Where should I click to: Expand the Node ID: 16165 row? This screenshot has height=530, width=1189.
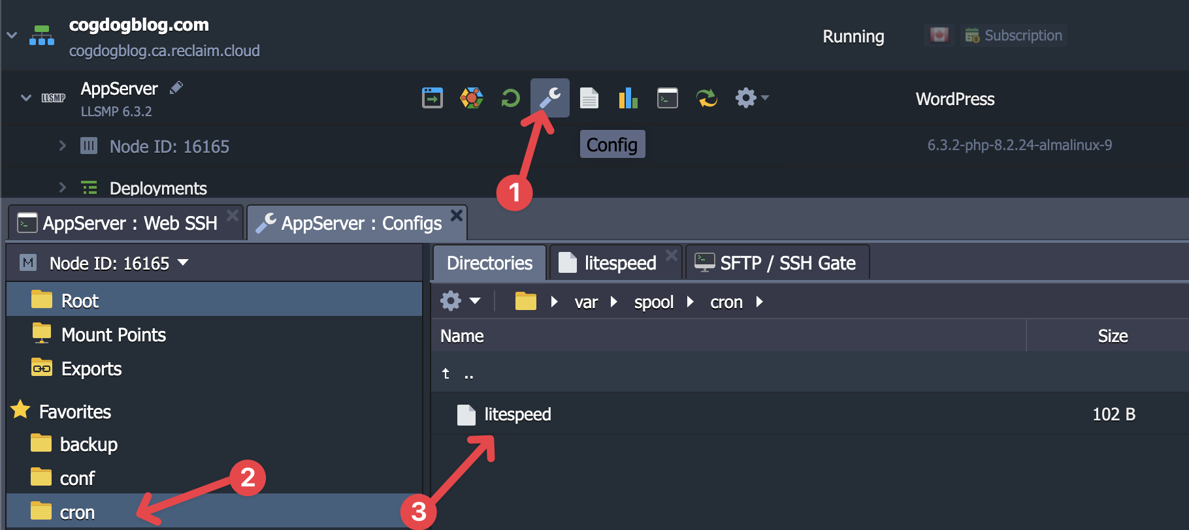click(63, 146)
